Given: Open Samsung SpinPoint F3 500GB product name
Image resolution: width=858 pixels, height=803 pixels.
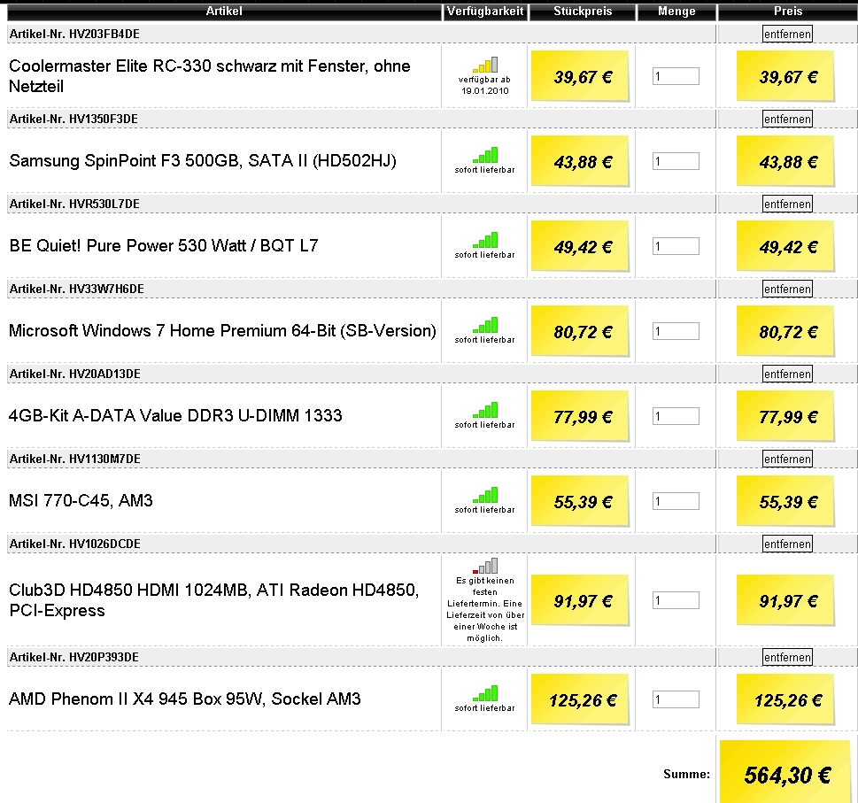Looking at the screenshot, I should point(203,161).
